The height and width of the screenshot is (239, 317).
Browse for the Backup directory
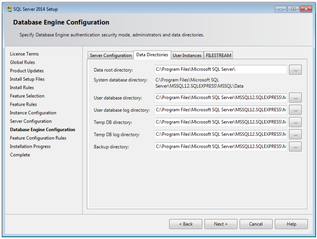coord(295,146)
